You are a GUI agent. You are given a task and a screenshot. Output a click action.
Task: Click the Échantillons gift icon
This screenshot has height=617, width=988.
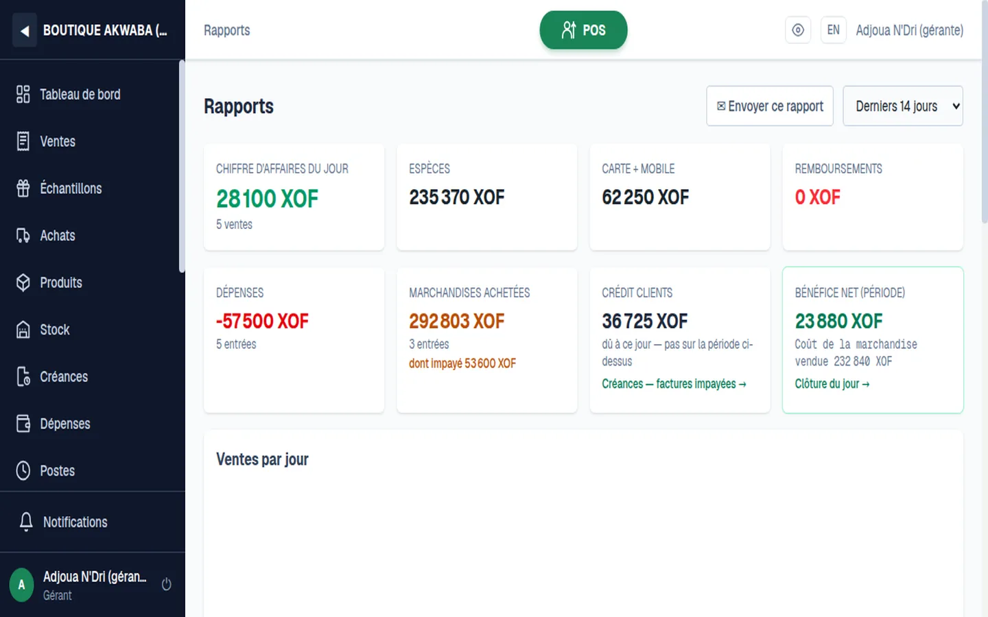23,189
